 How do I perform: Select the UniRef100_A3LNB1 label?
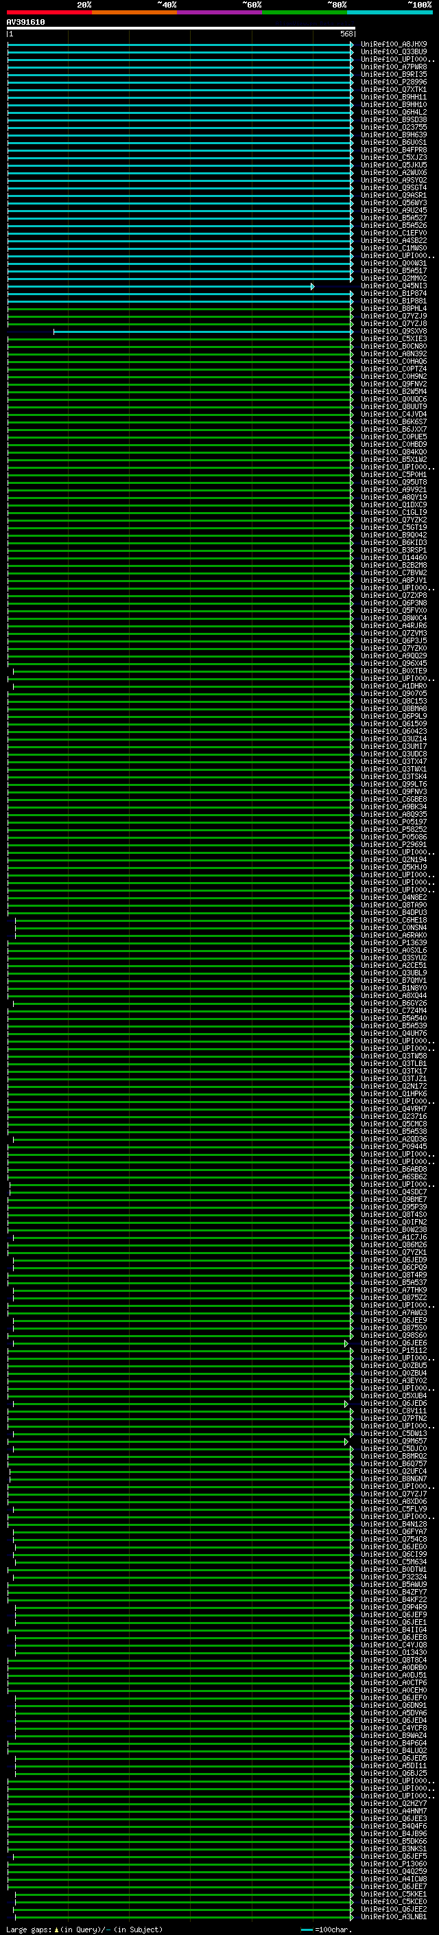[x=394, y=1917]
